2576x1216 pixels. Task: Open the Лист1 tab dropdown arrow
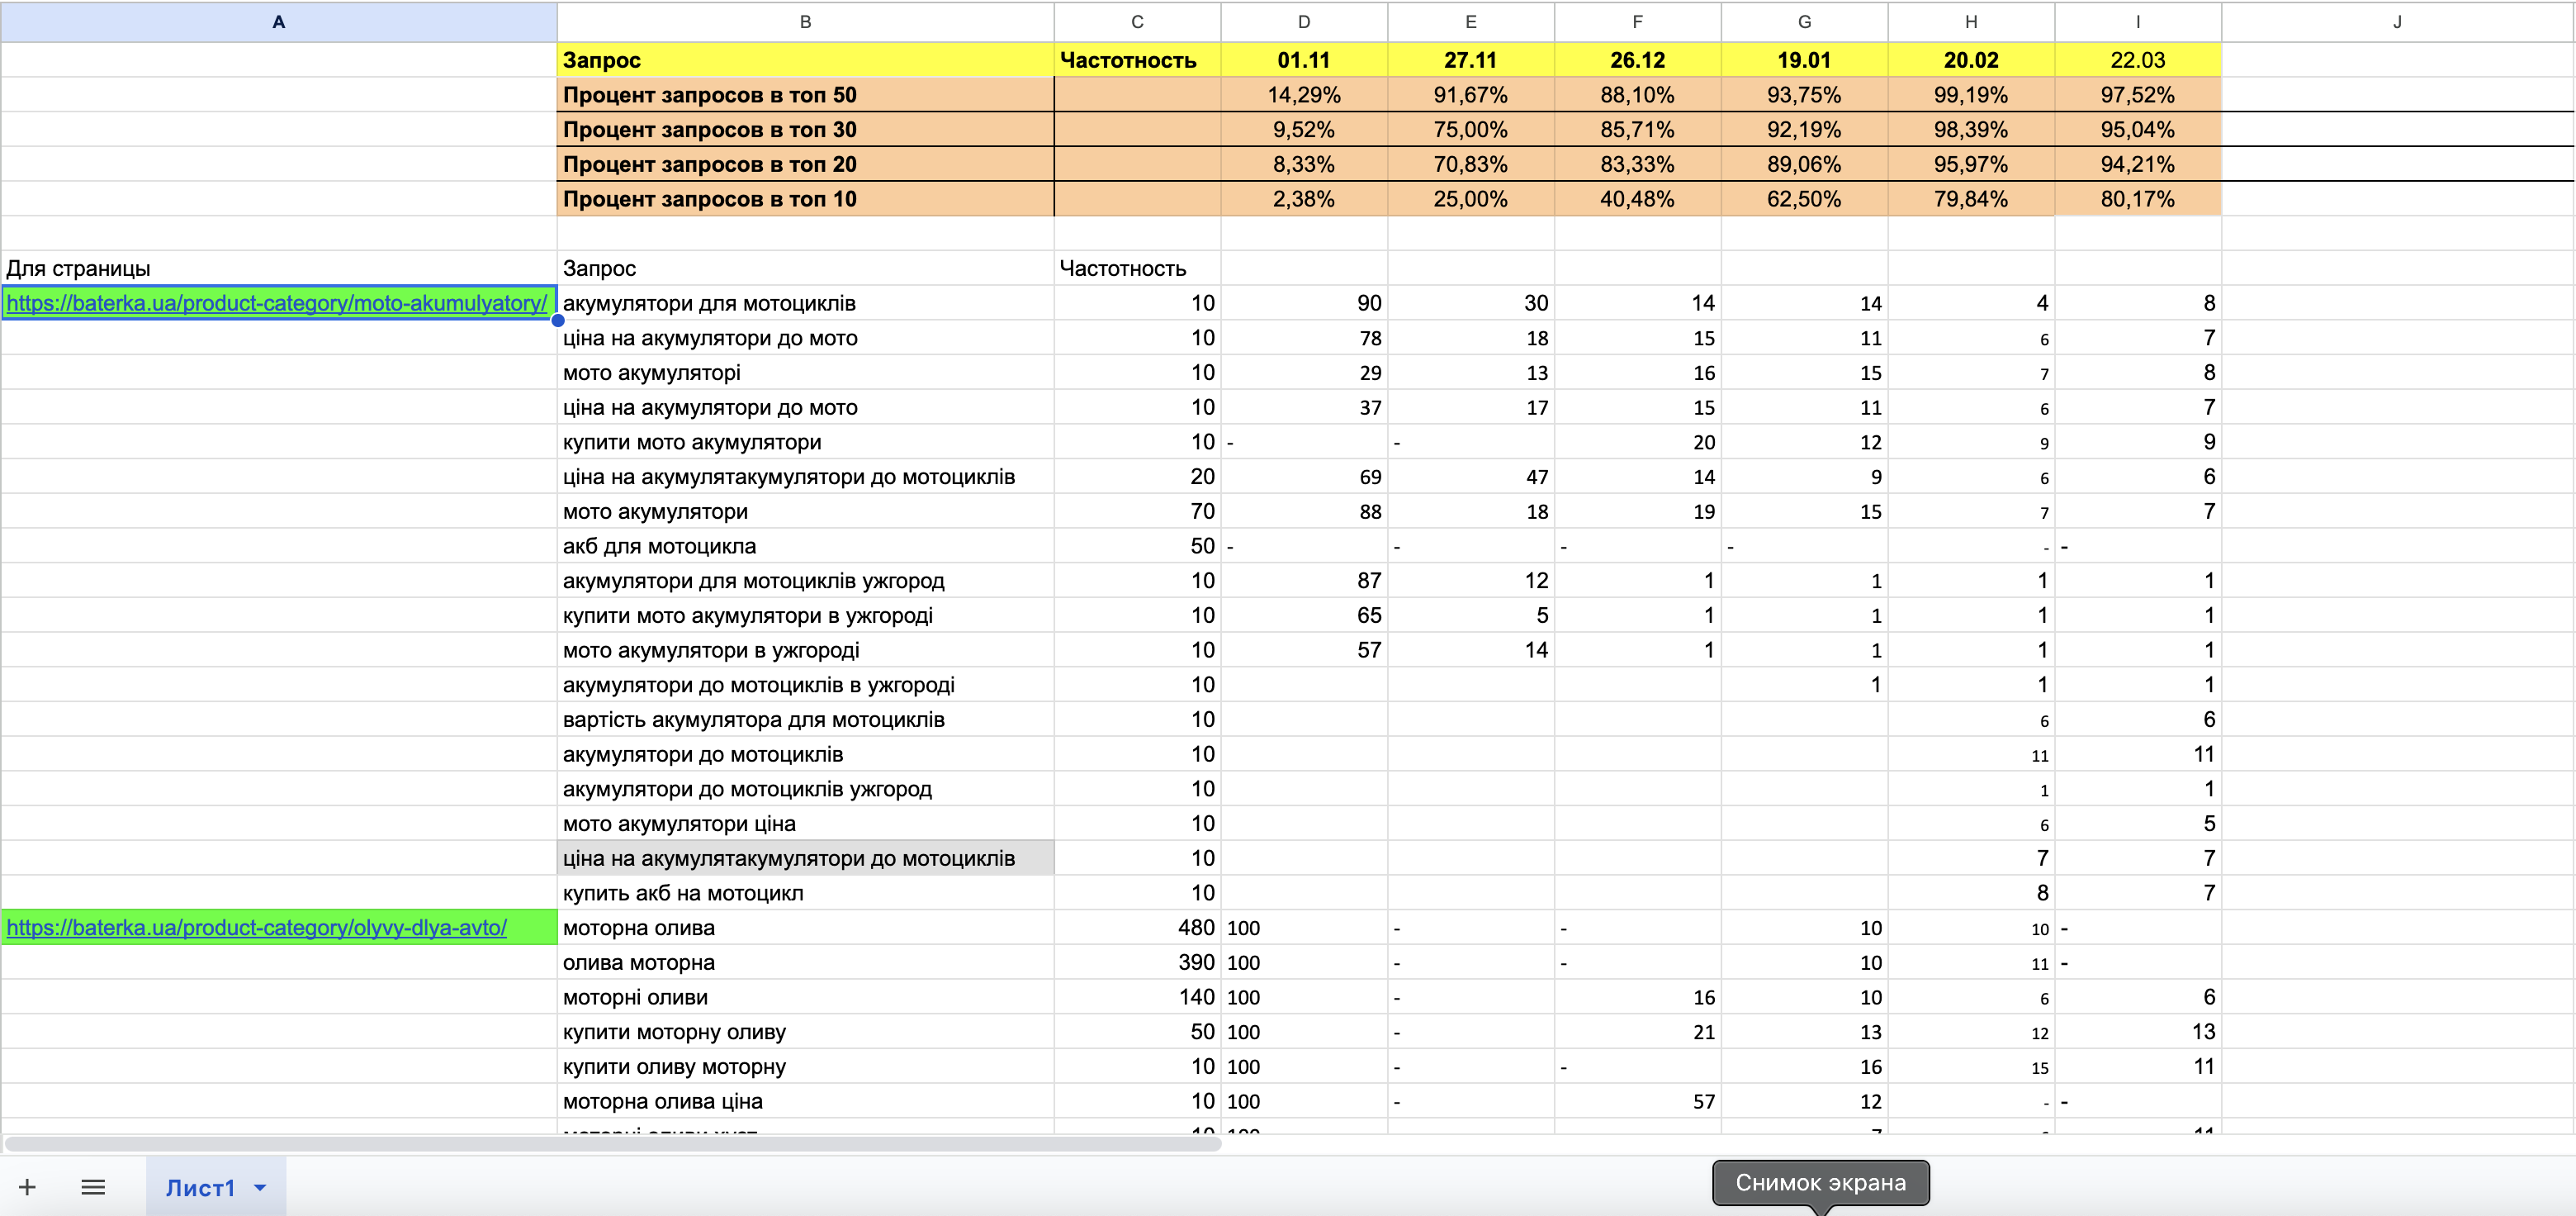coord(260,1188)
